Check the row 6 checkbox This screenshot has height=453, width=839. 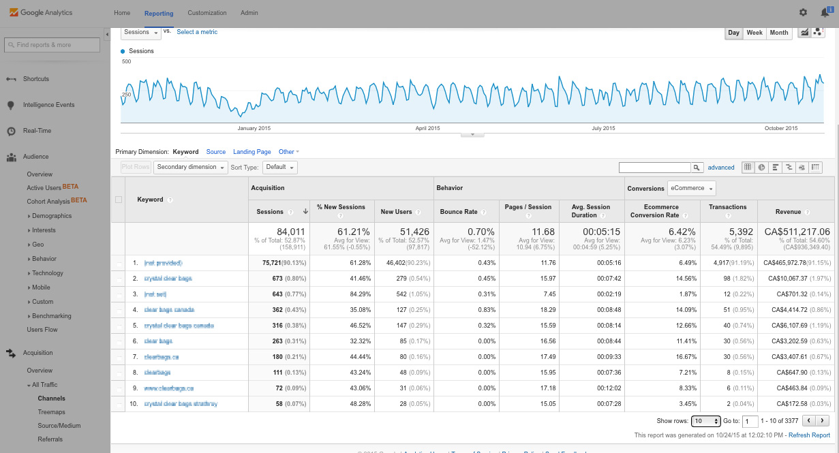pyautogui.click(x=119, y=341)
